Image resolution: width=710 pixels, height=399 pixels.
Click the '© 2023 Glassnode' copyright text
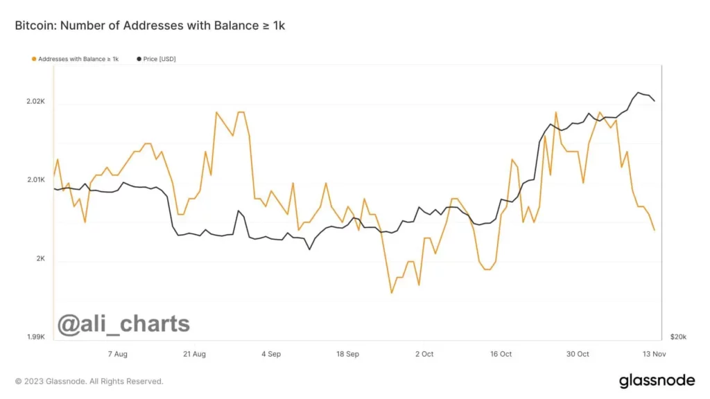(x=89, y=381)
